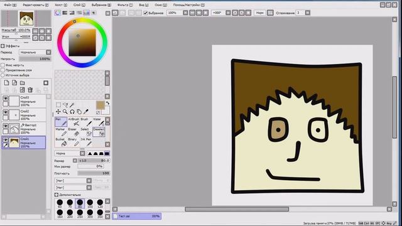Viewport: 402px width, 226px height.
Task: Click the navigator preview thumbnail
Action: point(26,18)
